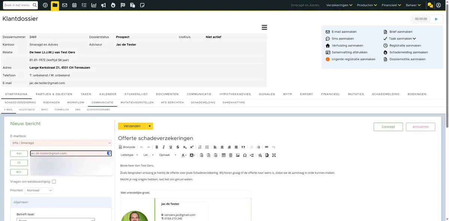Screen dimensions: 449x221
Task: Open the Stukkenlijst tab
Action: click(x=136, y=94)
